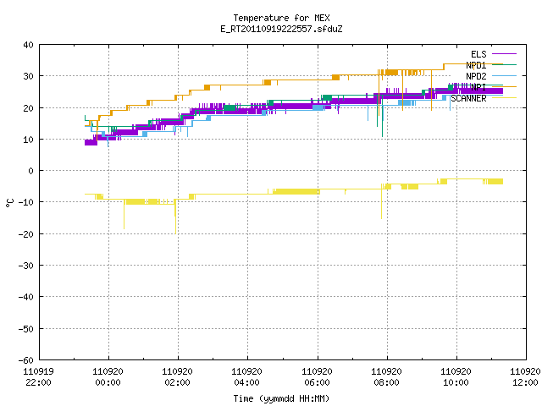Viewport: 542px width, 406px height.
Task: Click the y-axis value 40
Action: 28,45
